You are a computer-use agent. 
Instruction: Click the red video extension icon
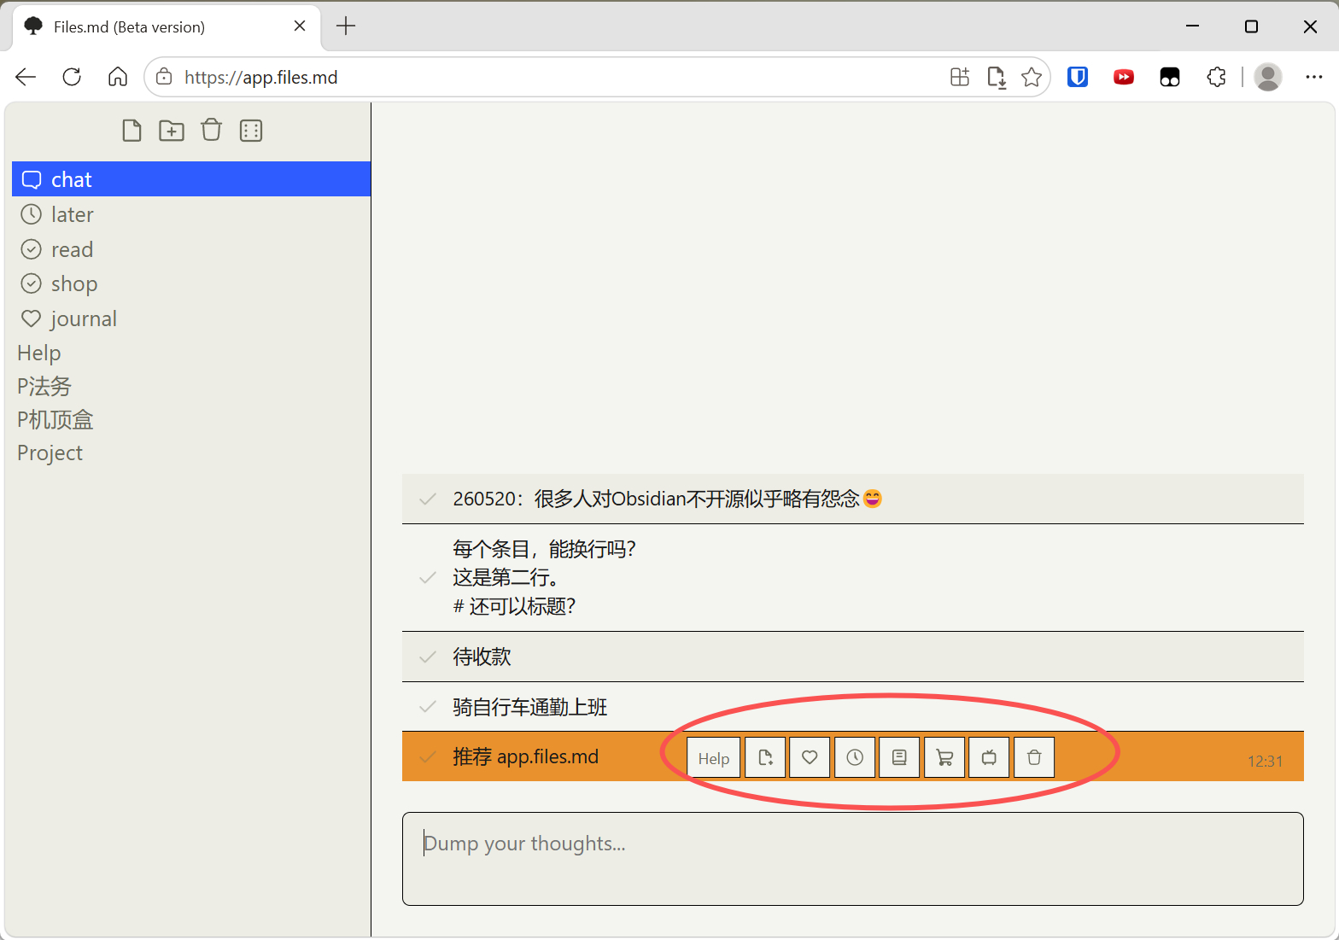tap(1124, 77)
